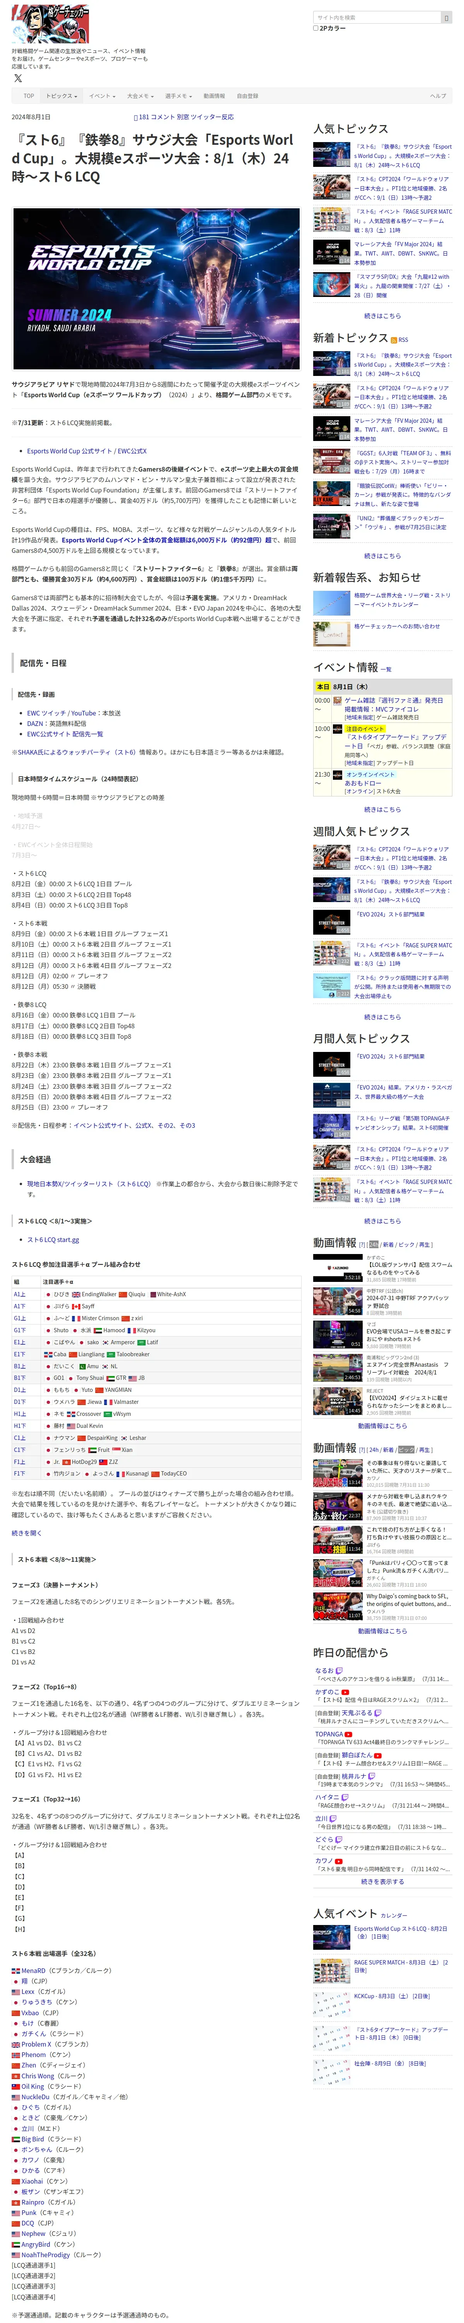
Task: Select the ピック tab in first 動画情報 section
Action: coord(406,1244)
